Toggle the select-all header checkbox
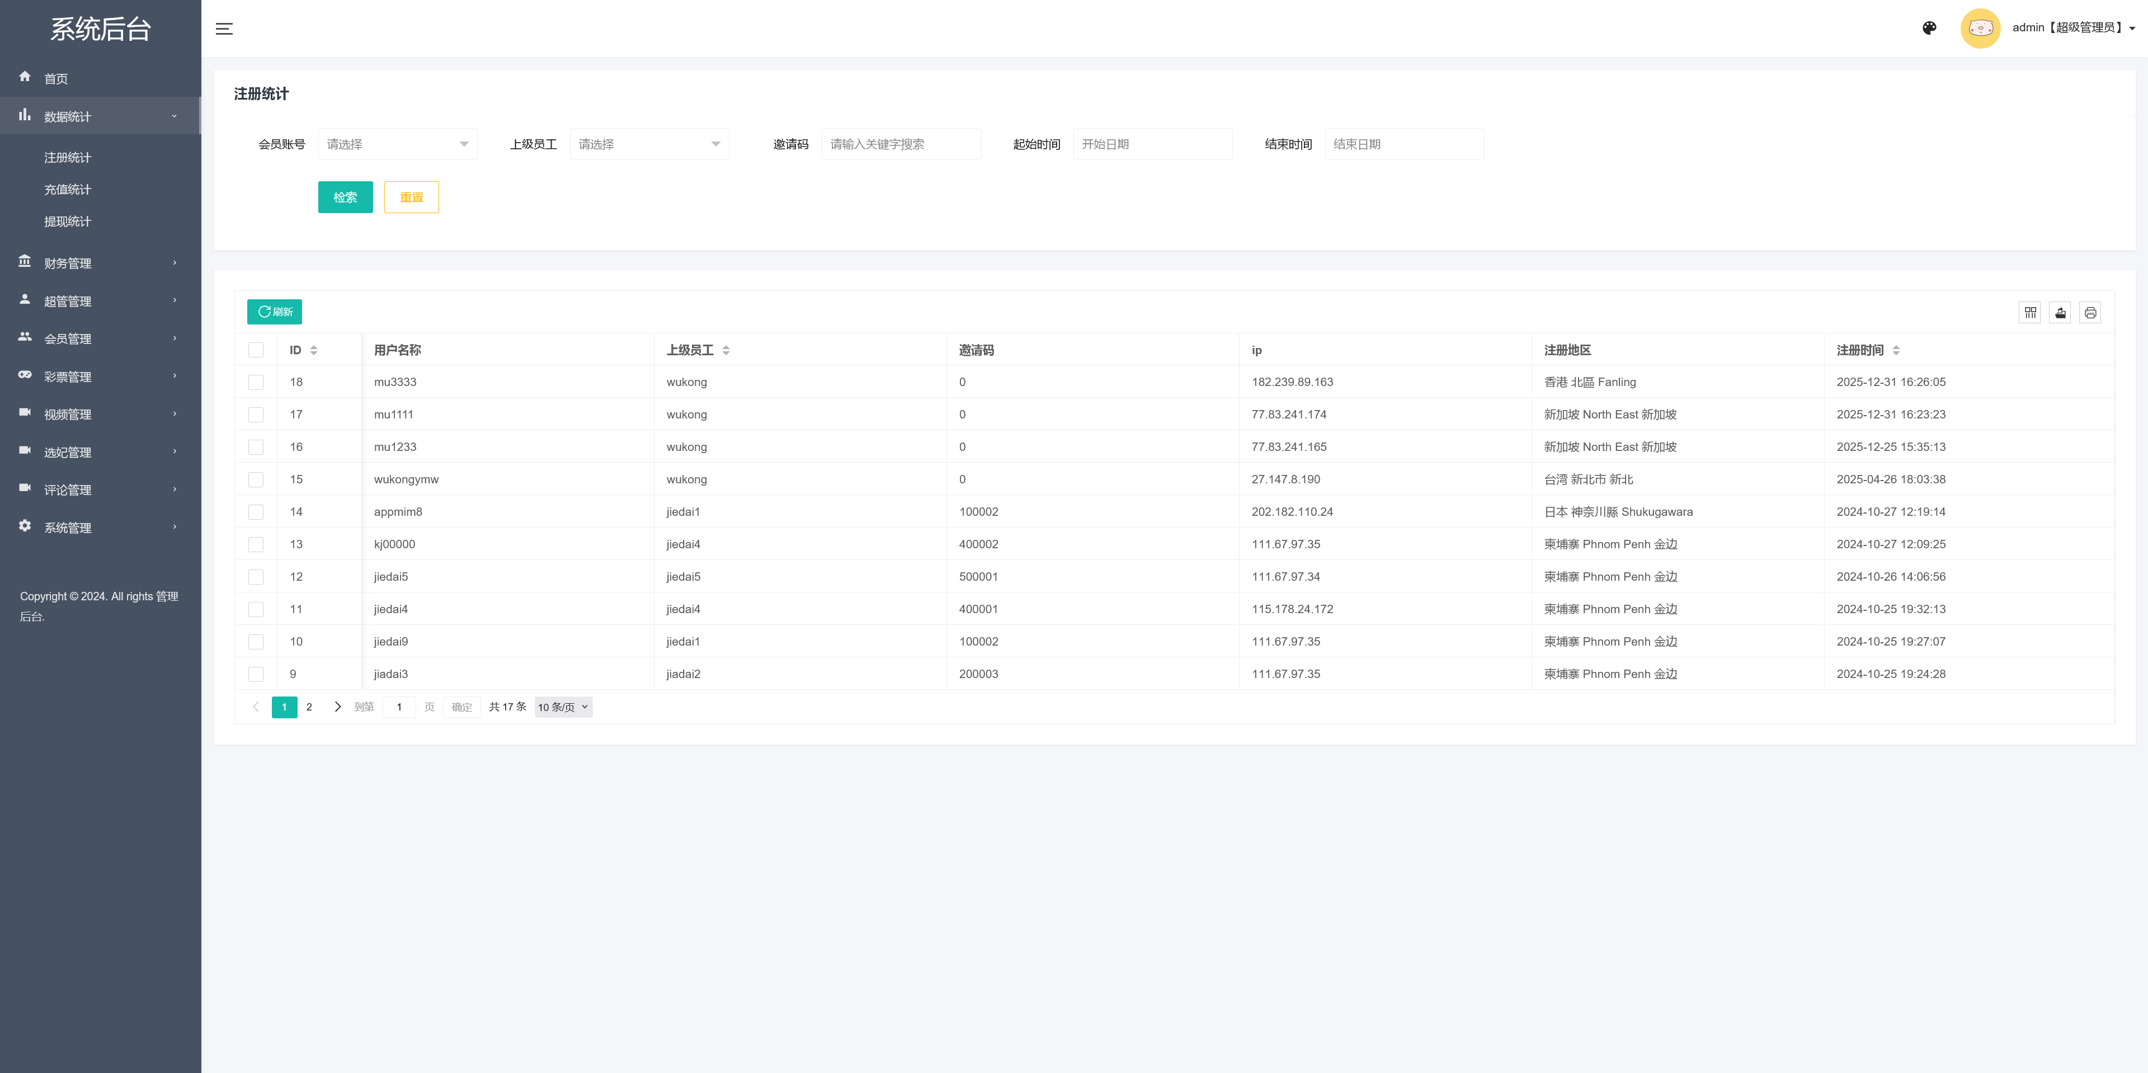The height and width of the screenshot is (1073, 2148). (x=256, y=350)
